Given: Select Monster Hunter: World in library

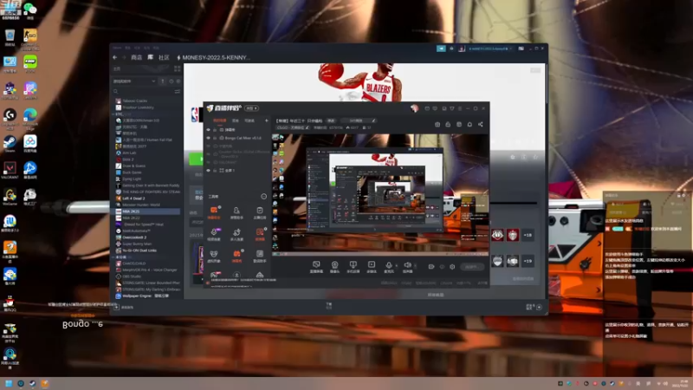Looking at the screenshot, I should pyautogui.click(x=147, y=205).
